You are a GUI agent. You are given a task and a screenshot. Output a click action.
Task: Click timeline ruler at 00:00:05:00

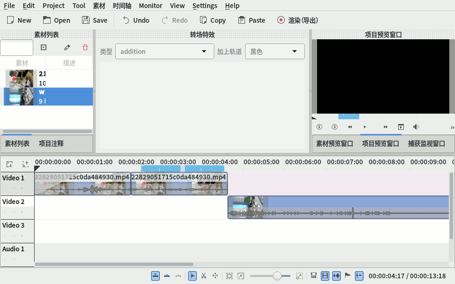pos(262,162)
